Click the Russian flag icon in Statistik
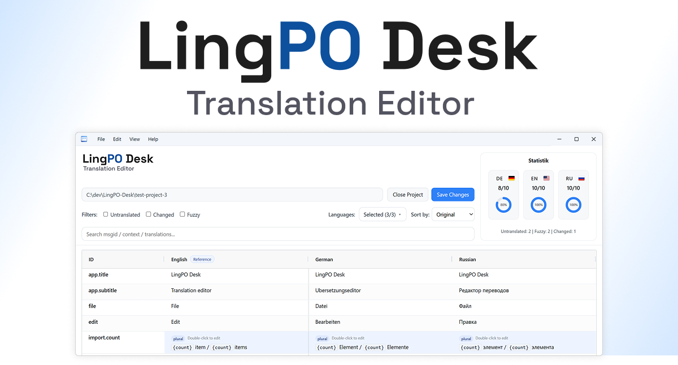Screen dimensions: 678x365 pos(581,178)
